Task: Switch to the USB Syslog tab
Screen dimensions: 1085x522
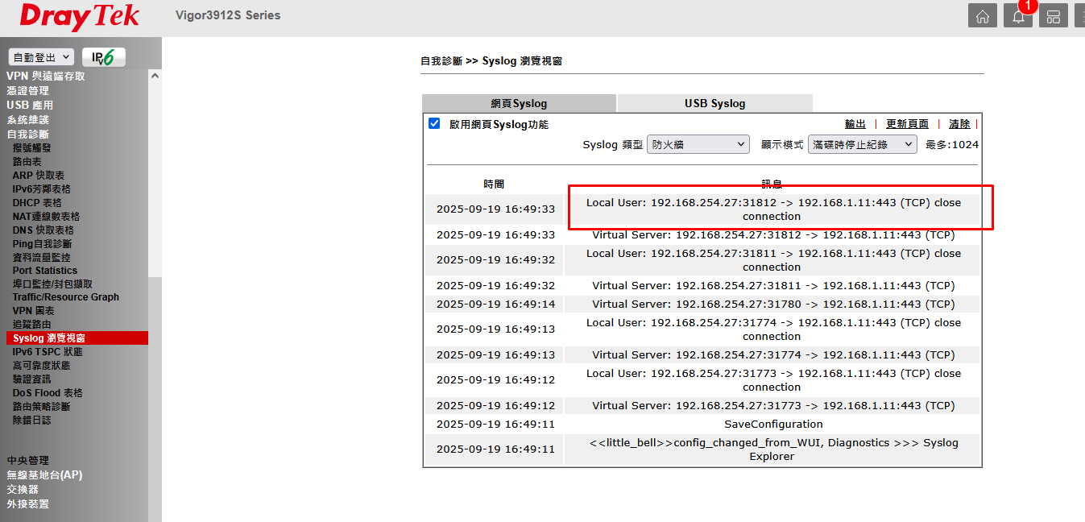Action: 714,103
